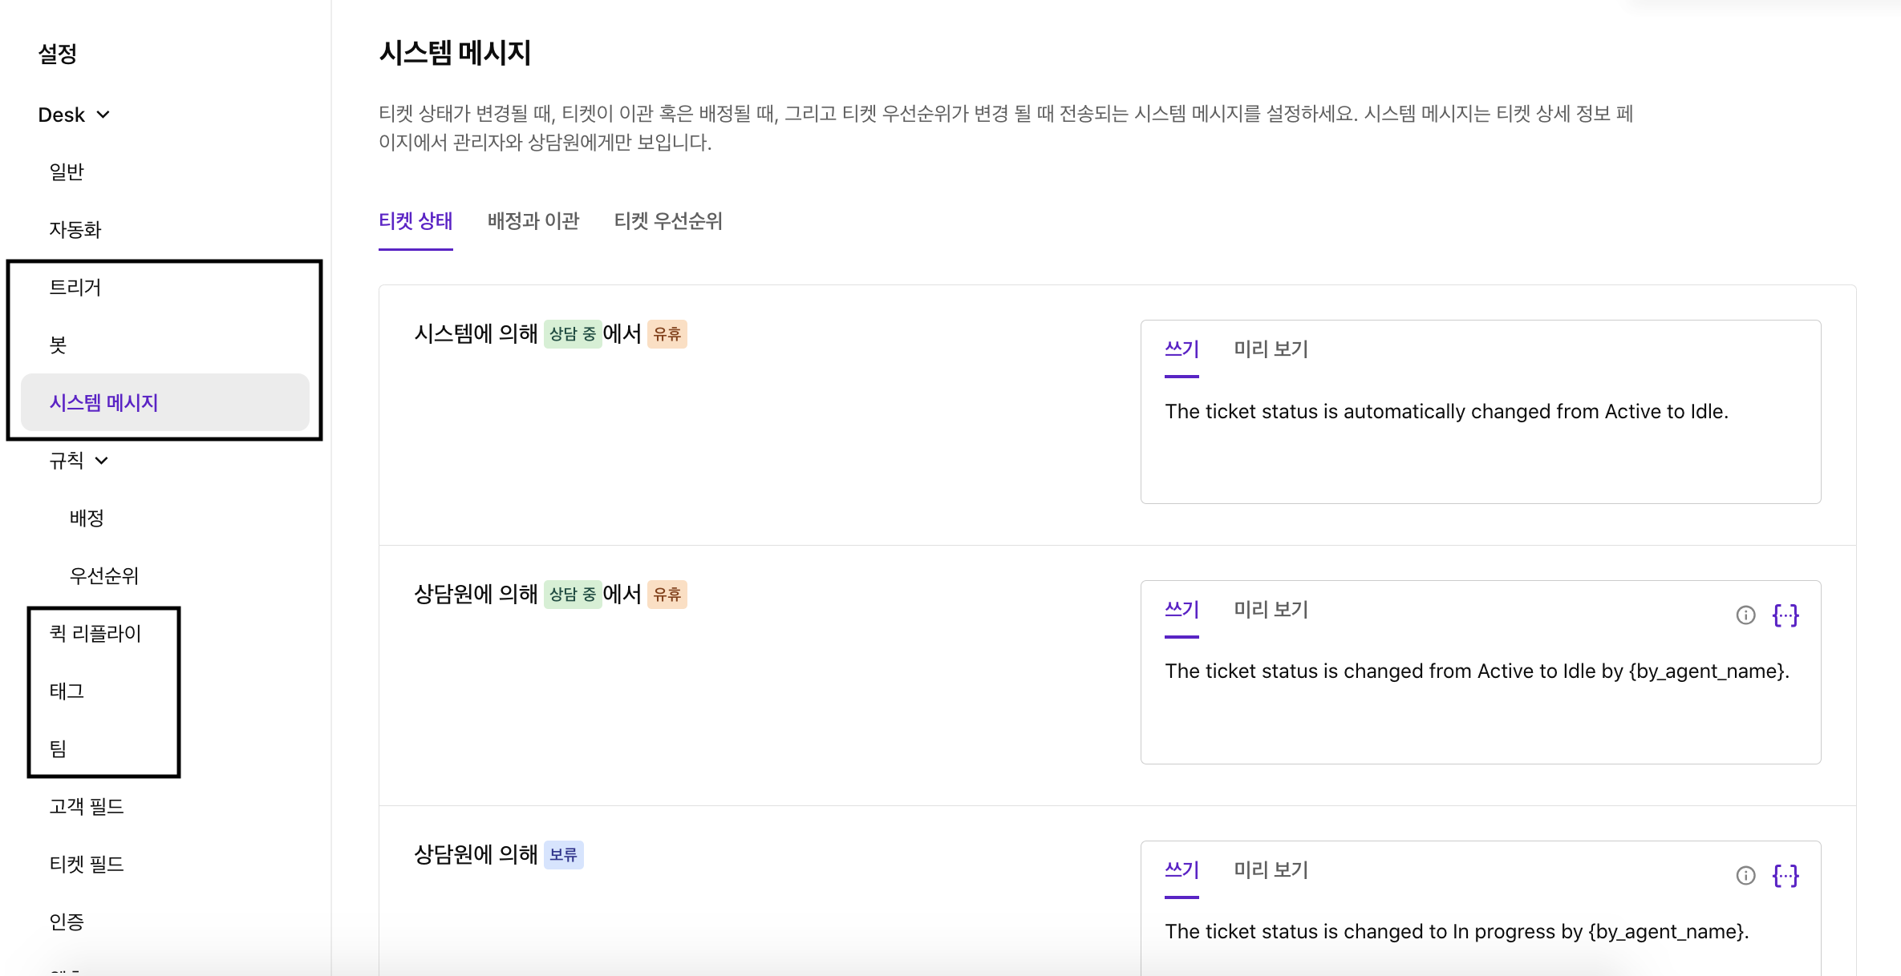The width and height of the screenshot is (1901, 976).
Task: Select the 티켓 상태 tab
Action: 415,221
